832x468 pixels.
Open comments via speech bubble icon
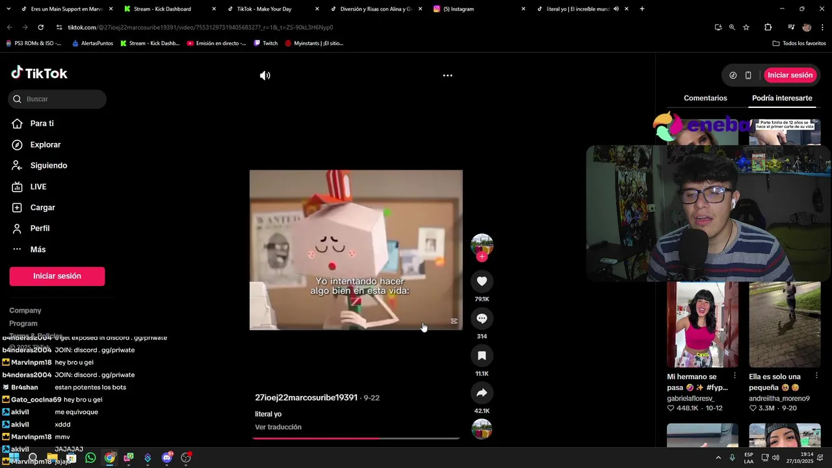click(x=482, y=318)
